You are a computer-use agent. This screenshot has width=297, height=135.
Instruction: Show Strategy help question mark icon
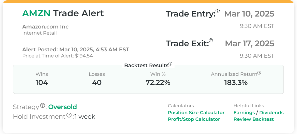pyautogui.click(x=43, y=106)
